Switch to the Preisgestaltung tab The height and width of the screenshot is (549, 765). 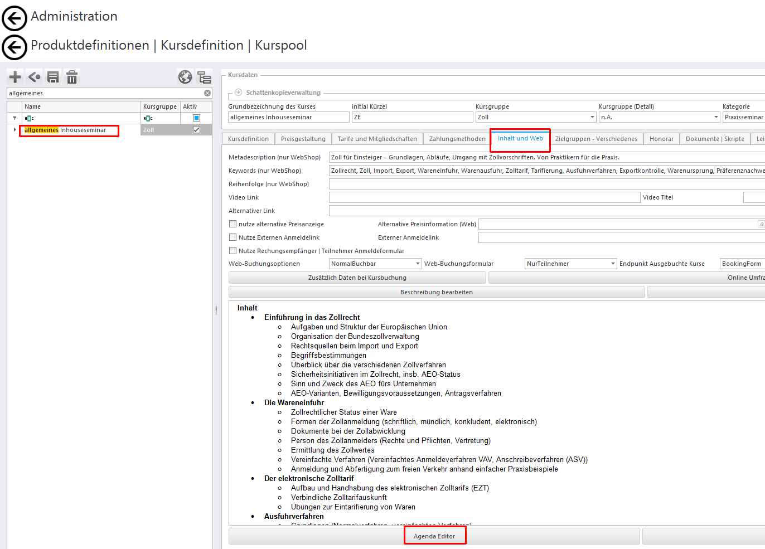coord(303,139)
